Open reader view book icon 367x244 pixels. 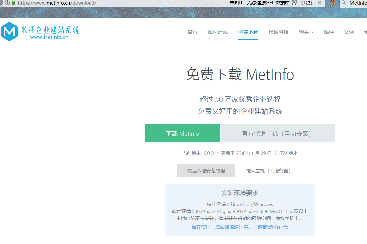302,3
